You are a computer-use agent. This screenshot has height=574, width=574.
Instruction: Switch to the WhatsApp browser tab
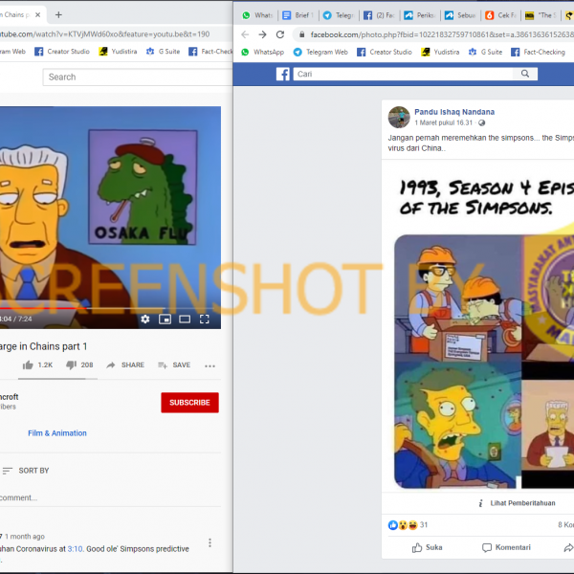tap(257, 15)
